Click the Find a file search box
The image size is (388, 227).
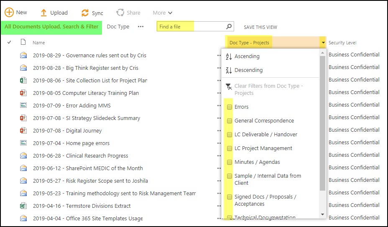[191, 27]
